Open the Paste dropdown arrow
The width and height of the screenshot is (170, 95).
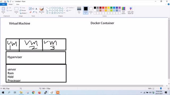click(x=3, y=13)
